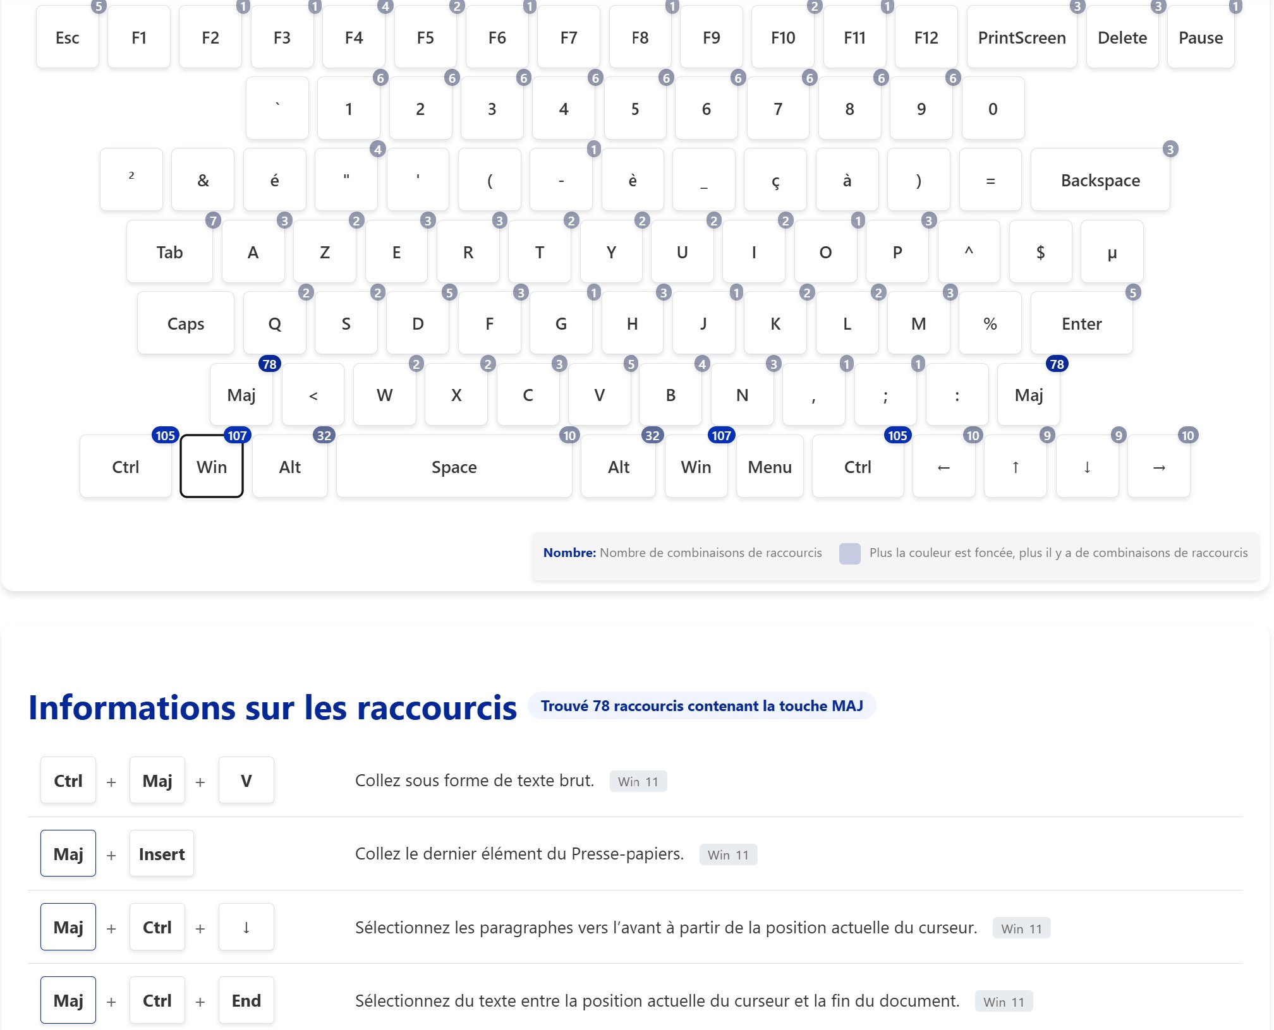Click Insert key in shortcut list
Viewport: 1274px width, 1030px height.
point(162,854)
